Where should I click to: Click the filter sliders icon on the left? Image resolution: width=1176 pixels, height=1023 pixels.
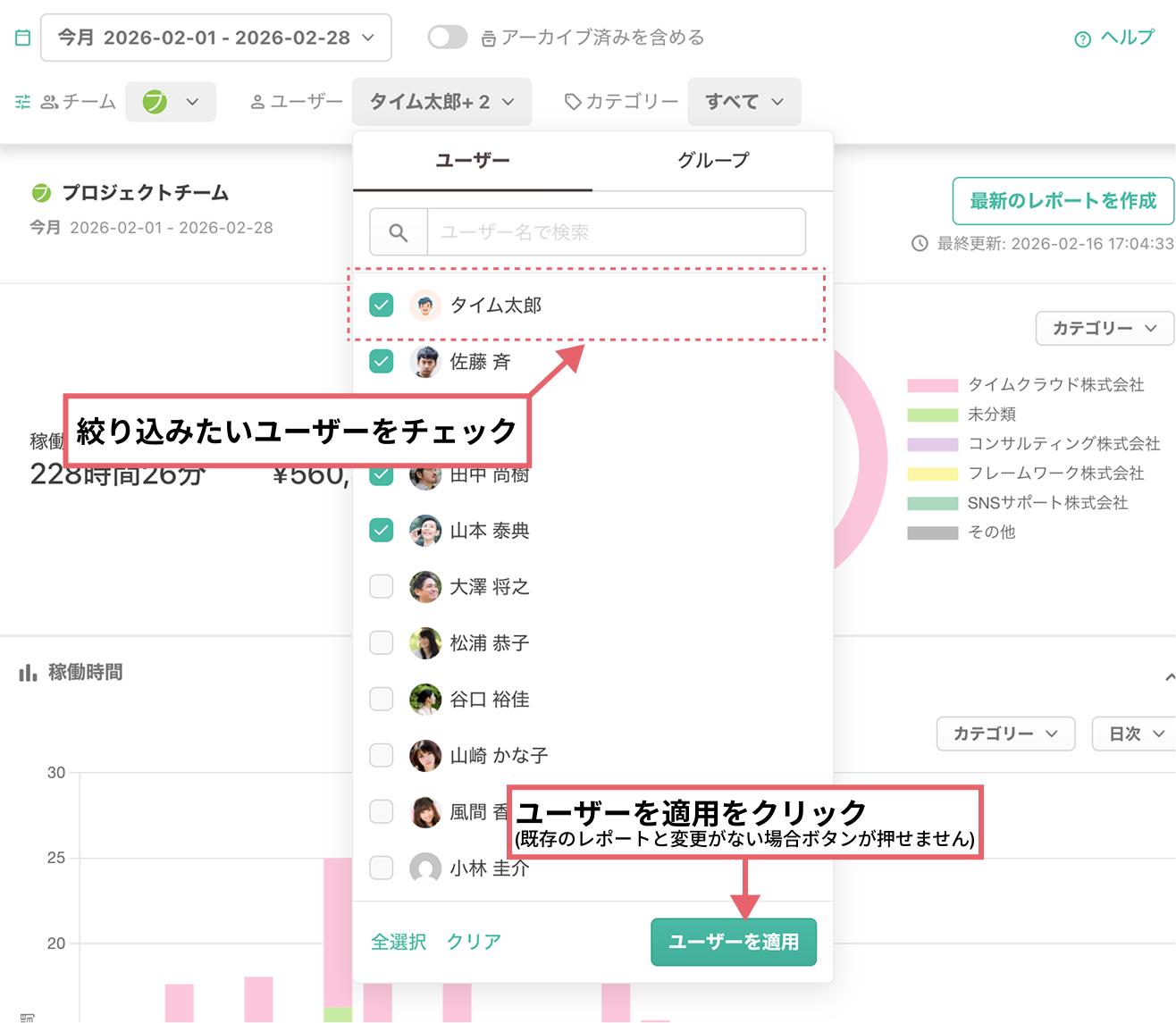(22, 102)
